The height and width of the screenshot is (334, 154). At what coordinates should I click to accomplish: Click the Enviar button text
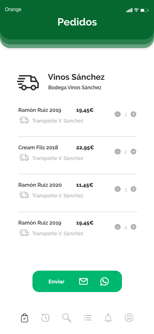(56, 282)
